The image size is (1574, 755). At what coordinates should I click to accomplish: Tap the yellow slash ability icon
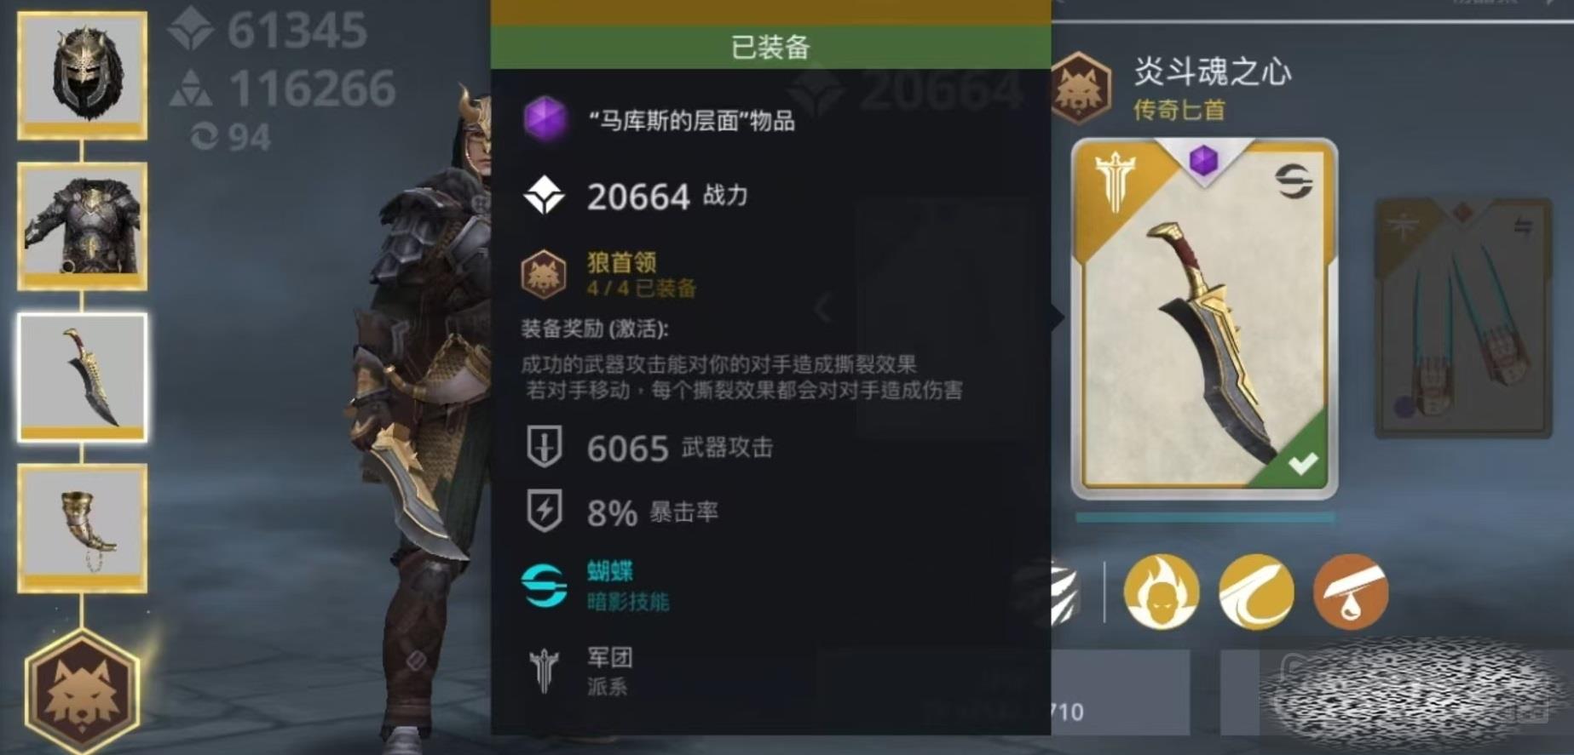click(x=1256, y=592)
